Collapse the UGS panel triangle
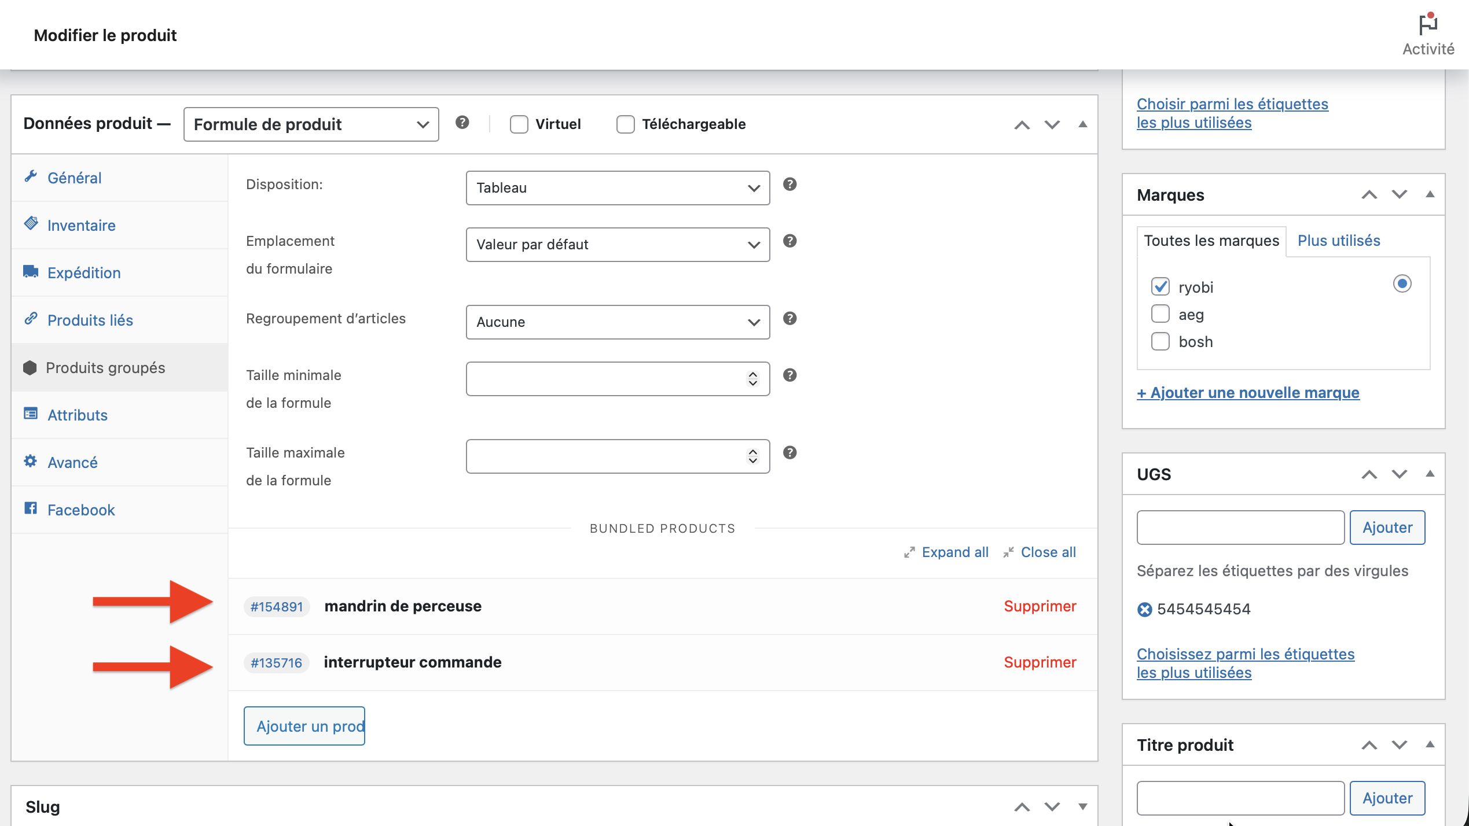This screenshot has width=1469, height=826. tap(1430, 474)
